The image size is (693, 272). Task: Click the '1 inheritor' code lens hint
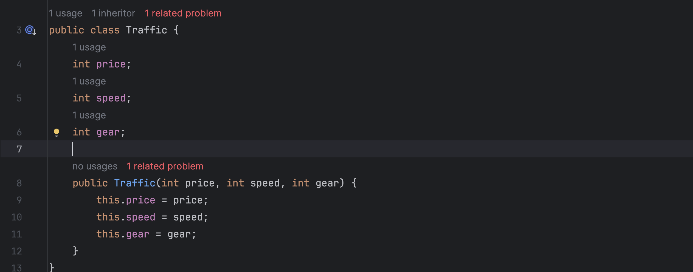click(113, 13)
